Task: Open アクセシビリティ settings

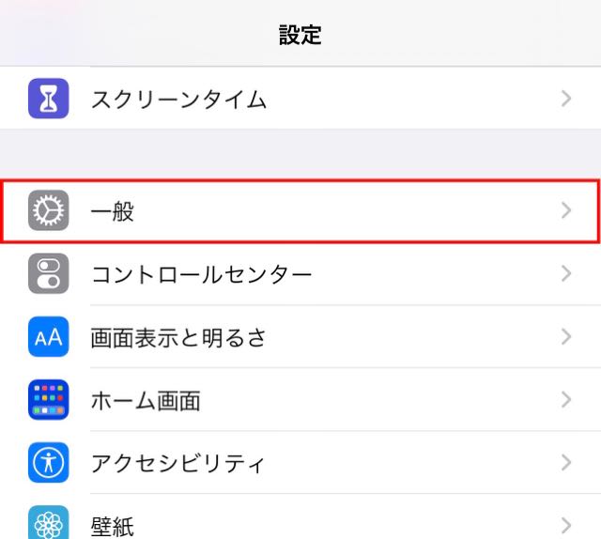Action: click(300, 462)
